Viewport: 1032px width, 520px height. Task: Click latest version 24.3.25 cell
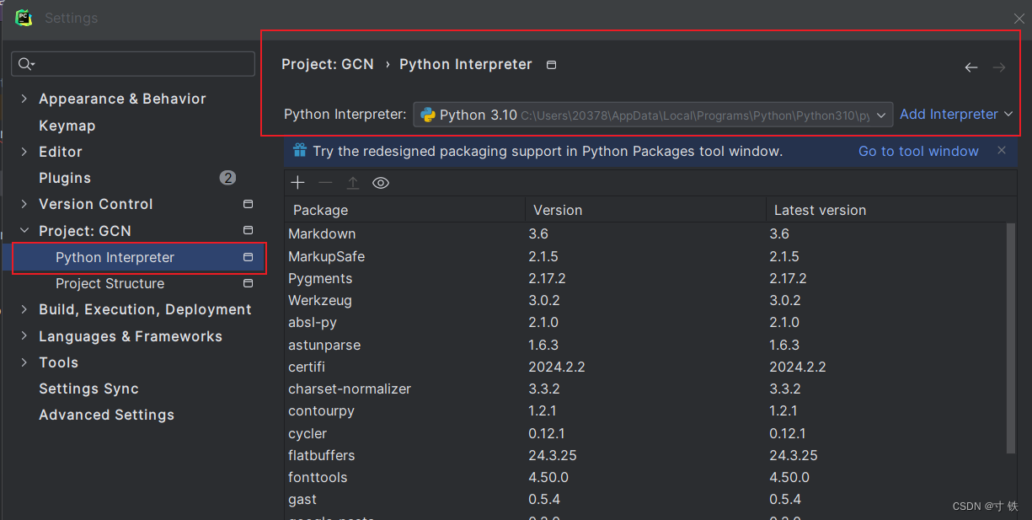[794, 455]
